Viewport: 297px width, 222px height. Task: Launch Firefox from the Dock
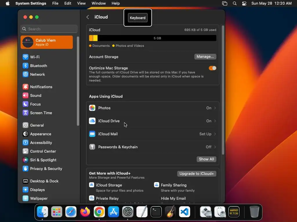(x=85, y=212)
